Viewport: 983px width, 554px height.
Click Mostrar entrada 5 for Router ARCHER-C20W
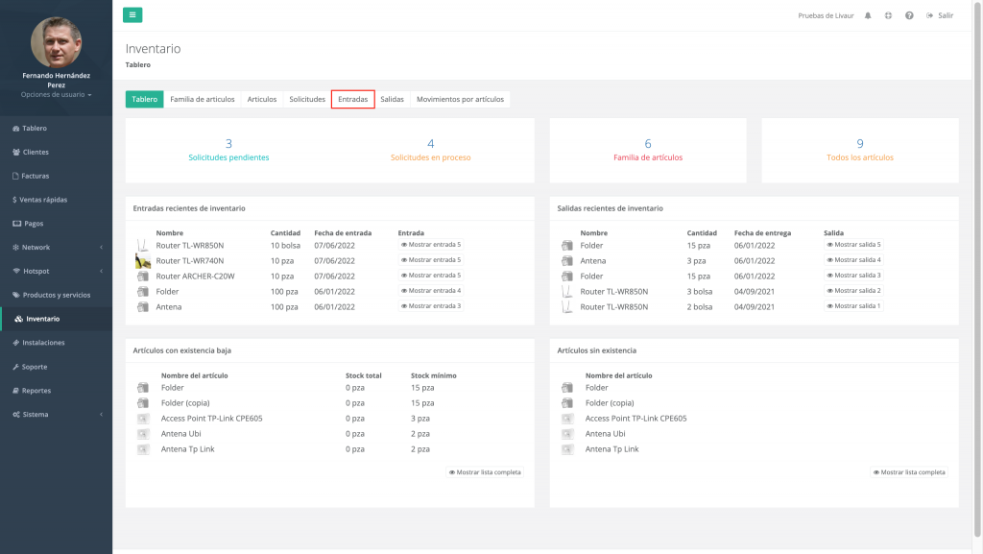[431, 276]
